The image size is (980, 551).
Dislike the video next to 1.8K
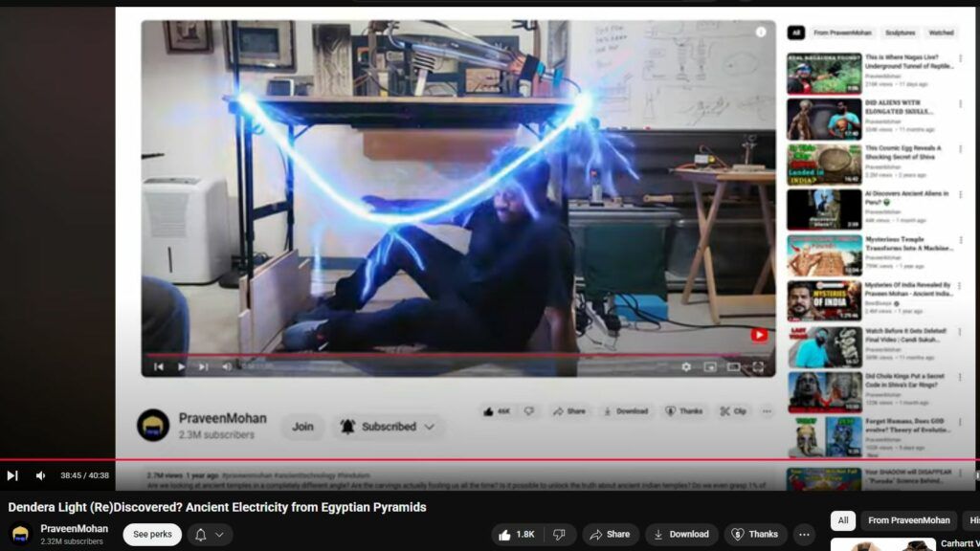(x=559, y=535)
